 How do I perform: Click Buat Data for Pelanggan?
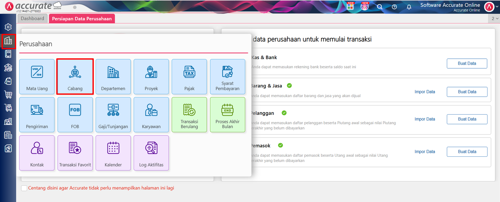pyautogui.click(x=467, y=119)
